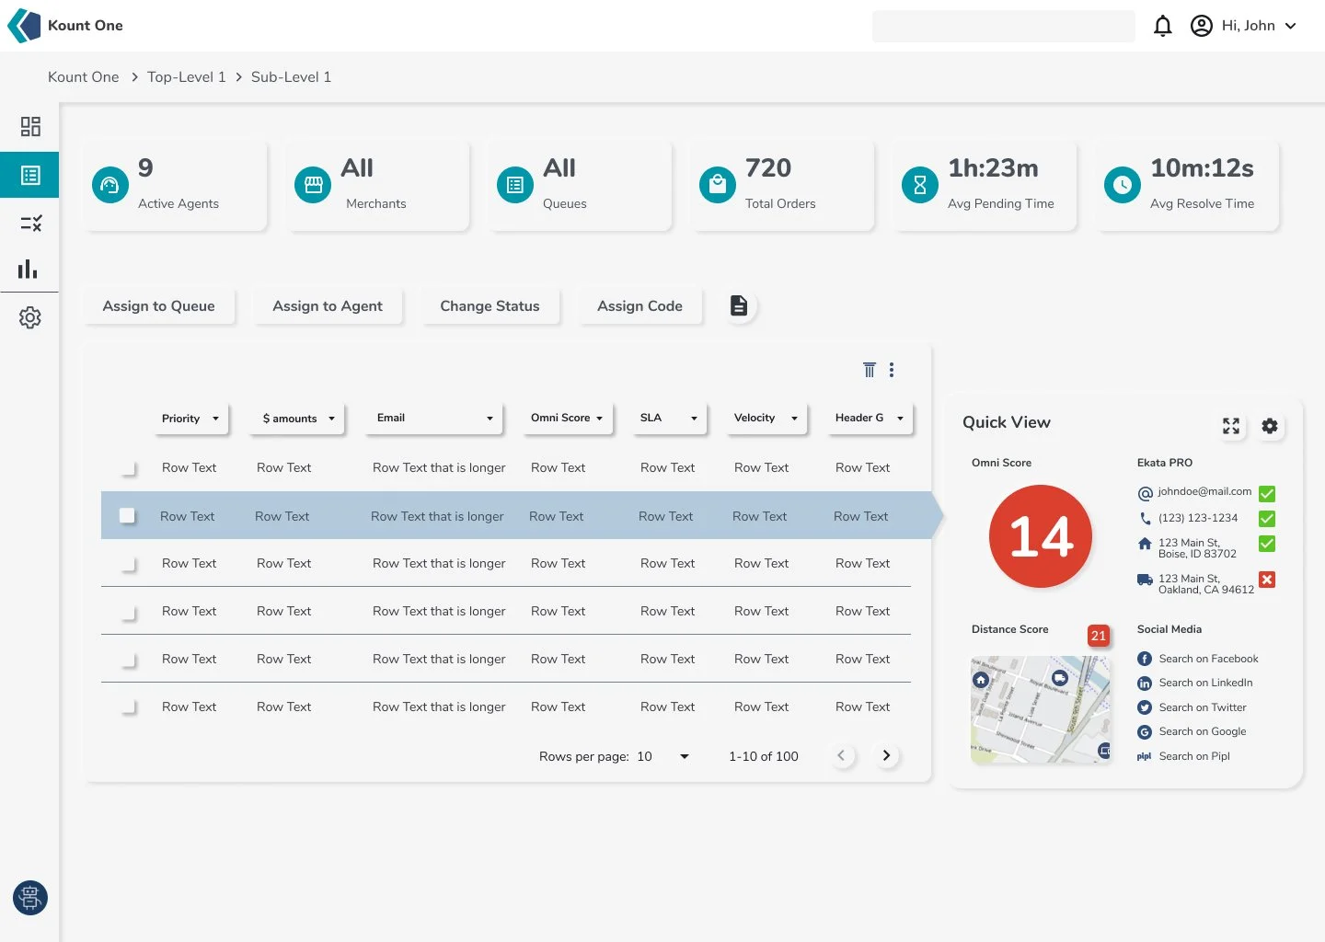The image size is (1325, 942).
Task: Open the list view sidebar icon
Action: pyautogui.click(x=30, y=175)
